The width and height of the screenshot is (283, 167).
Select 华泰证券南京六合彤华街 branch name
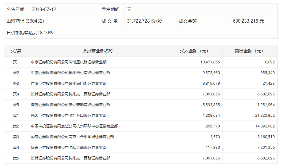[72, 137]
